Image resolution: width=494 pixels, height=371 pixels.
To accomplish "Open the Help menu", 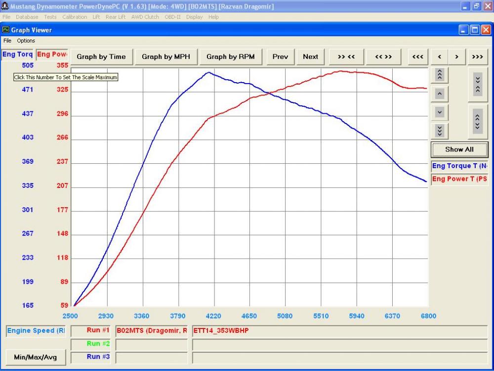I will (213, 17).
